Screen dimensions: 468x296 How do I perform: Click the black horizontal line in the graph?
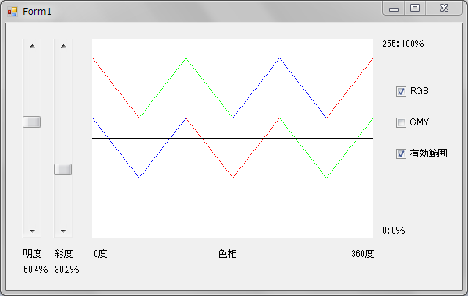tap(232, 139)
